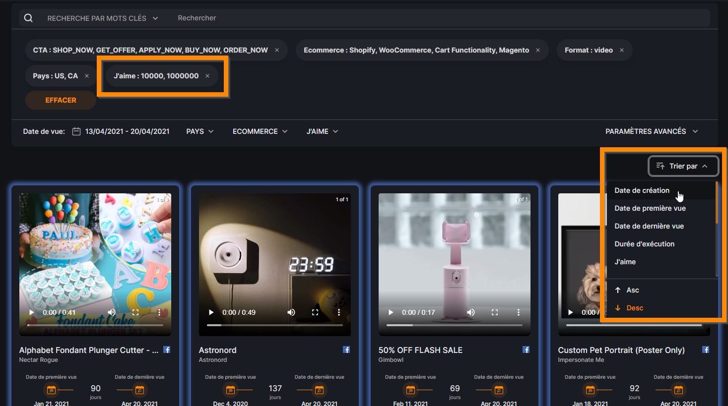Play the Custom Pet Portrait video
This screenshot has width=728, height=406.
(570, 312)
